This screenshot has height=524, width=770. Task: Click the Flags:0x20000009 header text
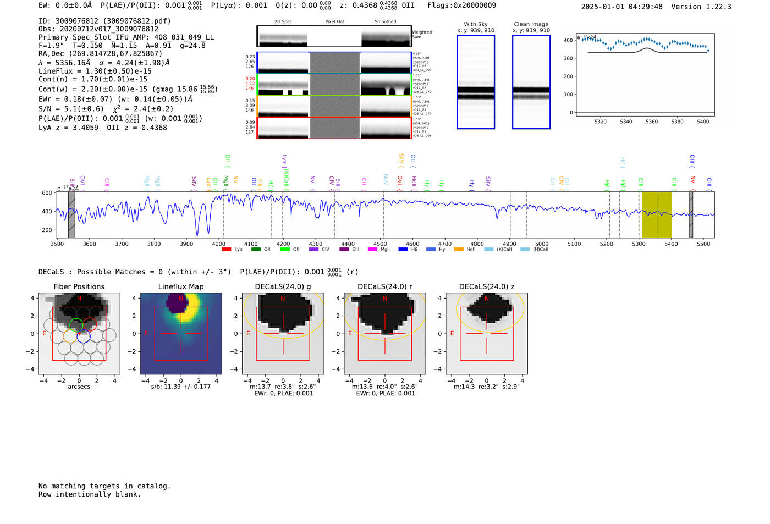coord(462,5)
